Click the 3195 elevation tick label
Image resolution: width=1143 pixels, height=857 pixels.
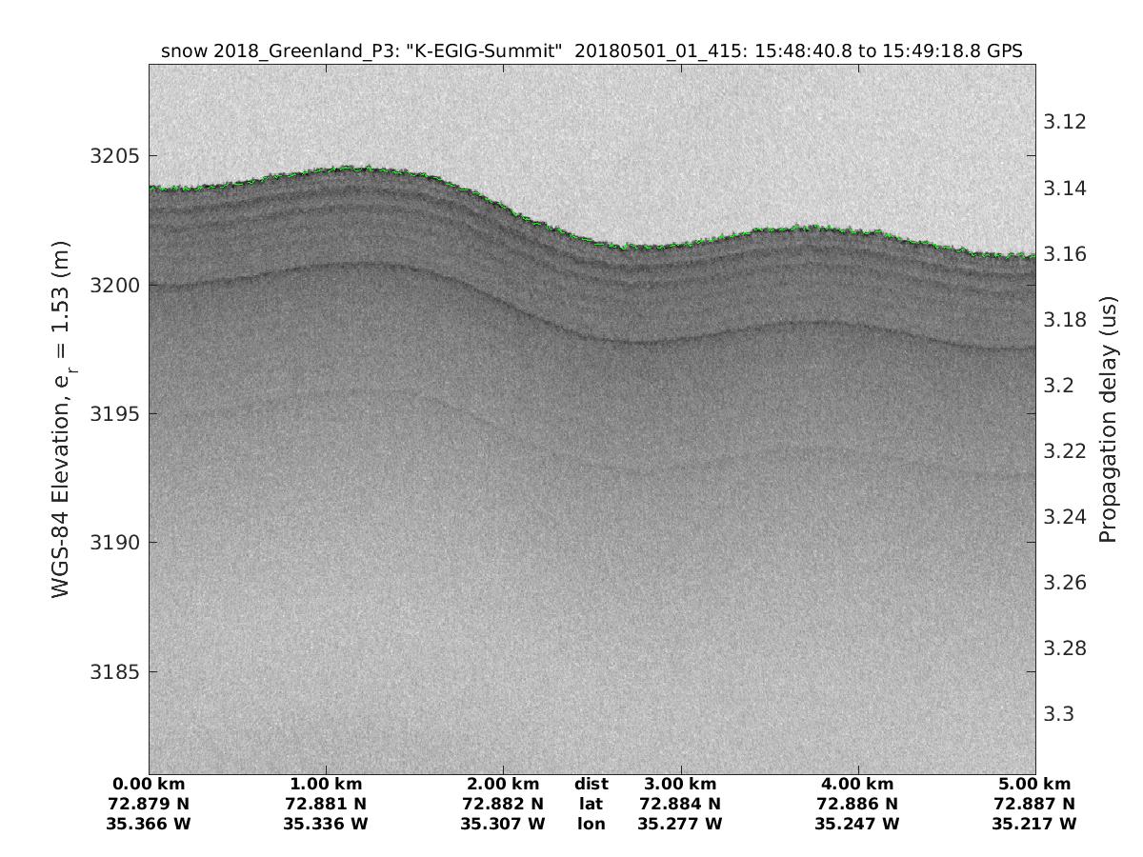point(113,414)
